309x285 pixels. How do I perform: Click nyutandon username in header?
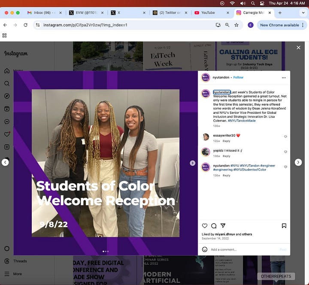[x=221, y=77]
